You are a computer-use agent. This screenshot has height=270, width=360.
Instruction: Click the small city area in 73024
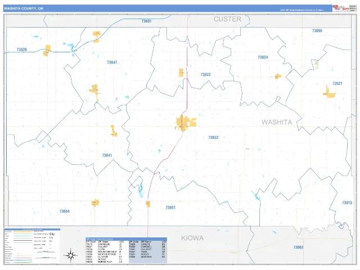[278, 76]
